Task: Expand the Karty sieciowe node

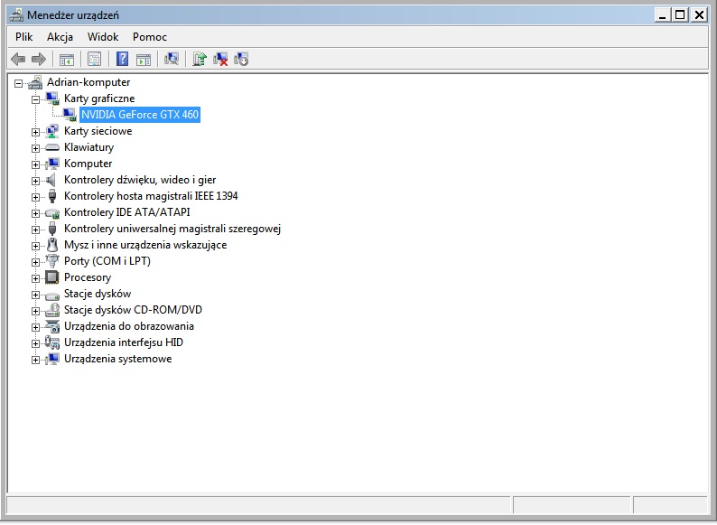Action: coord(35,132)
